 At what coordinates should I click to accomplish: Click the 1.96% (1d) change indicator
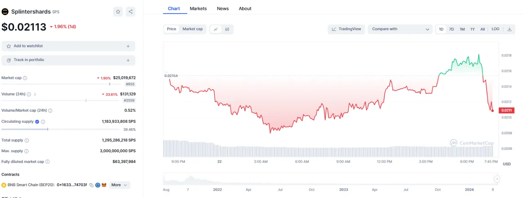pos(63,27)
